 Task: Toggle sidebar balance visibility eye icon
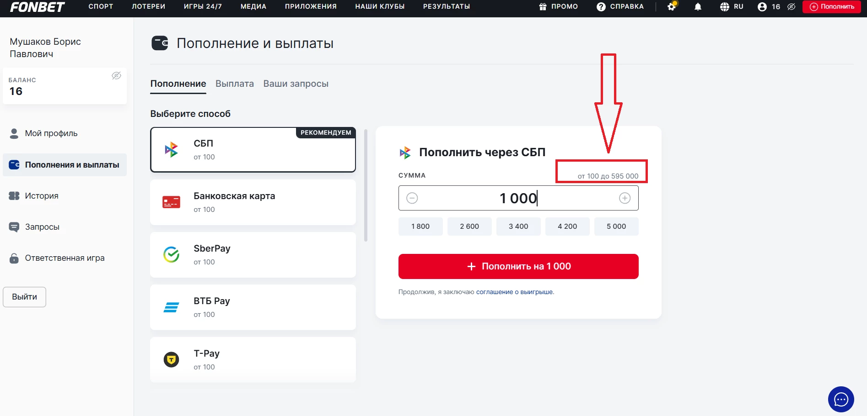pos(116,76)
